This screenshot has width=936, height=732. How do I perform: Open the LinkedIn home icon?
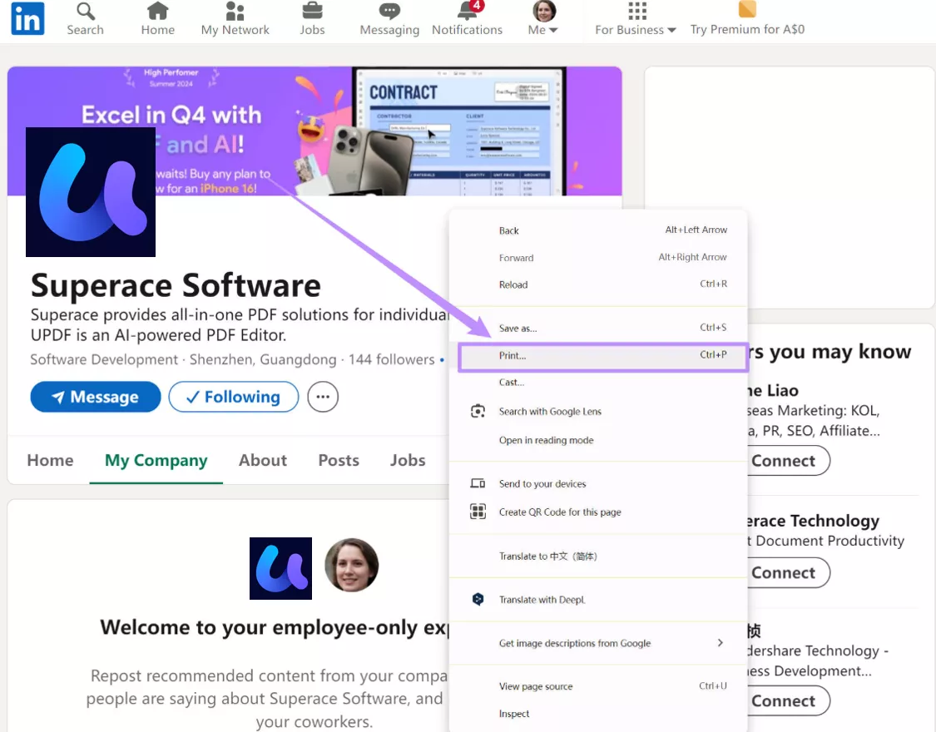[x=157, y=12]
